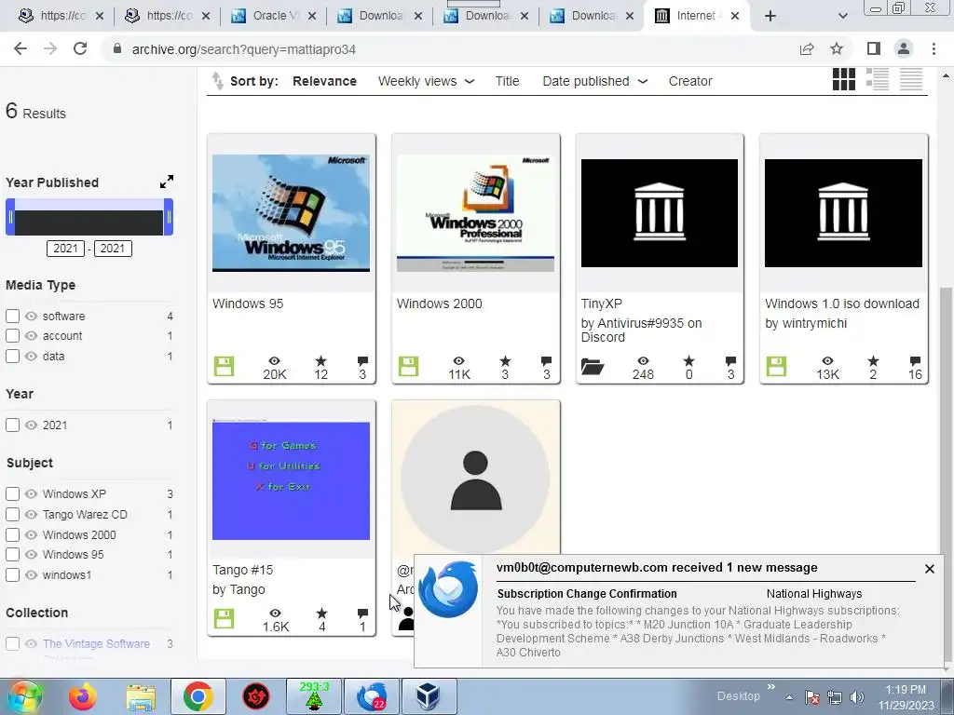Open File Explorer from the taskbar

tap(141, 696)
